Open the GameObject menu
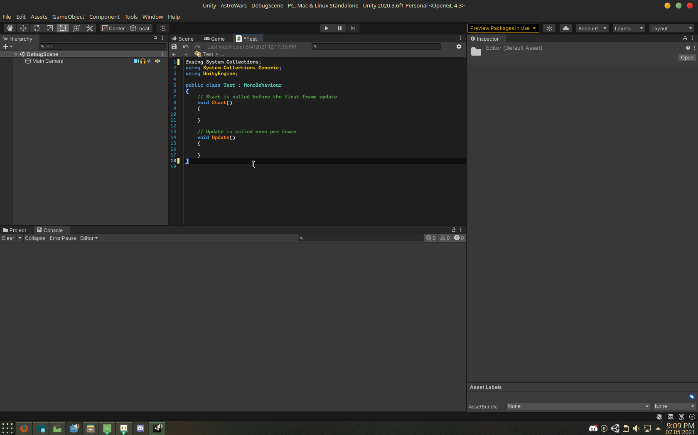The width and height of the screenshot is (698, 435). 68,17
